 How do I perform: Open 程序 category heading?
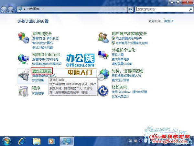[36, 88]
